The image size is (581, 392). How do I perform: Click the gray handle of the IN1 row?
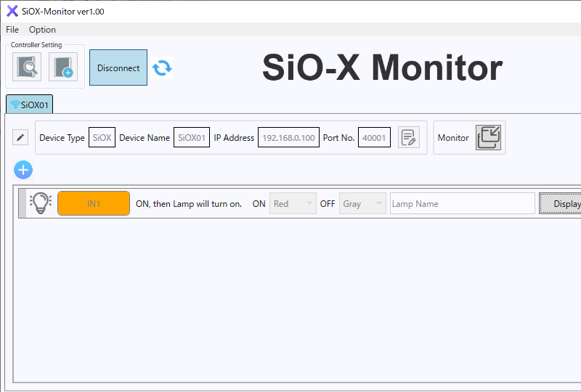point(23,203)
